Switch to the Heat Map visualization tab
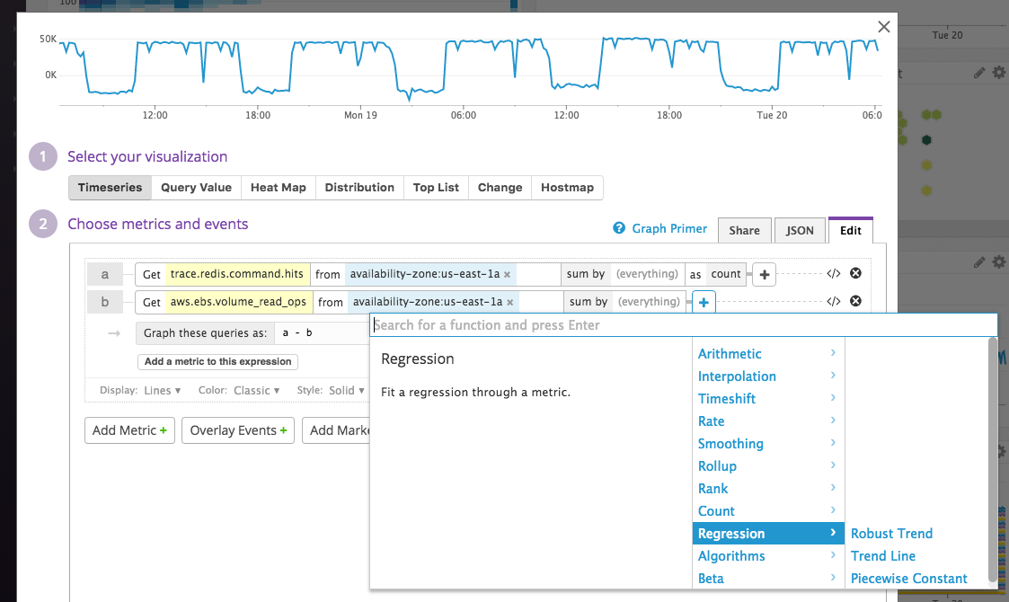 pos(278,187)
